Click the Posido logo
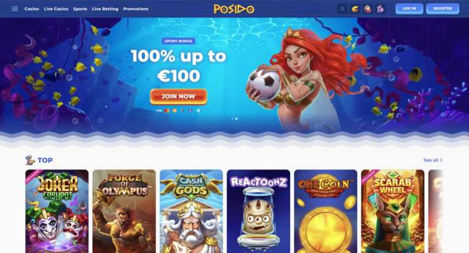This screenshot has width=469, height=253. point(234,9)
